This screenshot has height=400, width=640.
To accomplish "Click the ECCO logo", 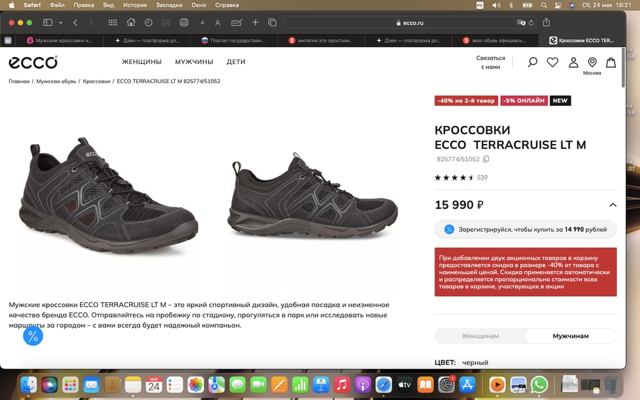I will [x=33, y=62].
